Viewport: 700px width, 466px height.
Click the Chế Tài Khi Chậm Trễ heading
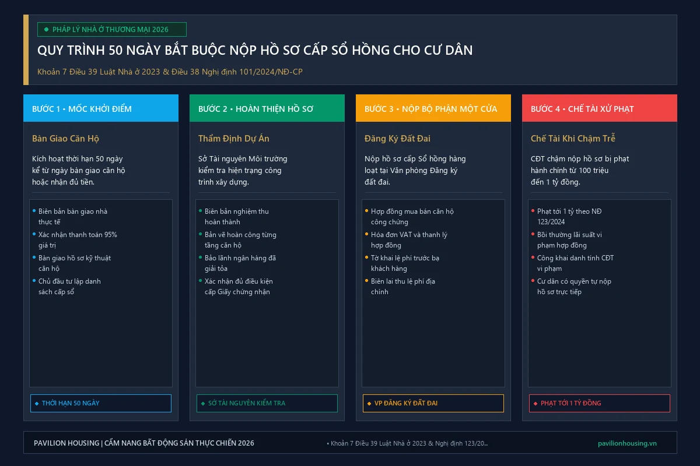(573, 139)
